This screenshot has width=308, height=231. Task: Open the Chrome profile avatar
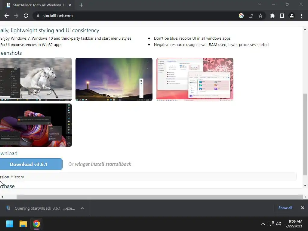(292, 16)
